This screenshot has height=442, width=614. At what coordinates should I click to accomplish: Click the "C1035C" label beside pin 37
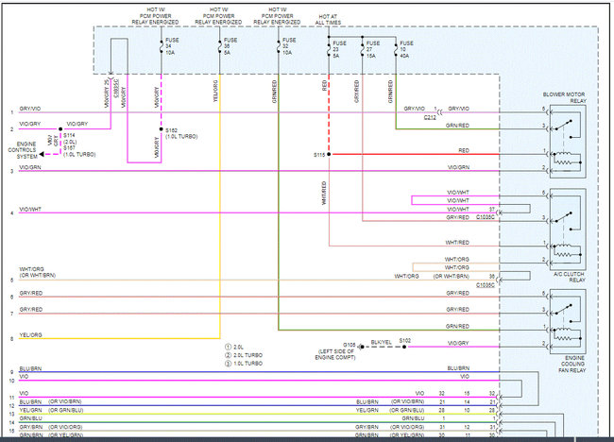[486, 217]
